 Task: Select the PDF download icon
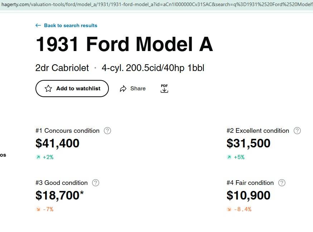164,88
